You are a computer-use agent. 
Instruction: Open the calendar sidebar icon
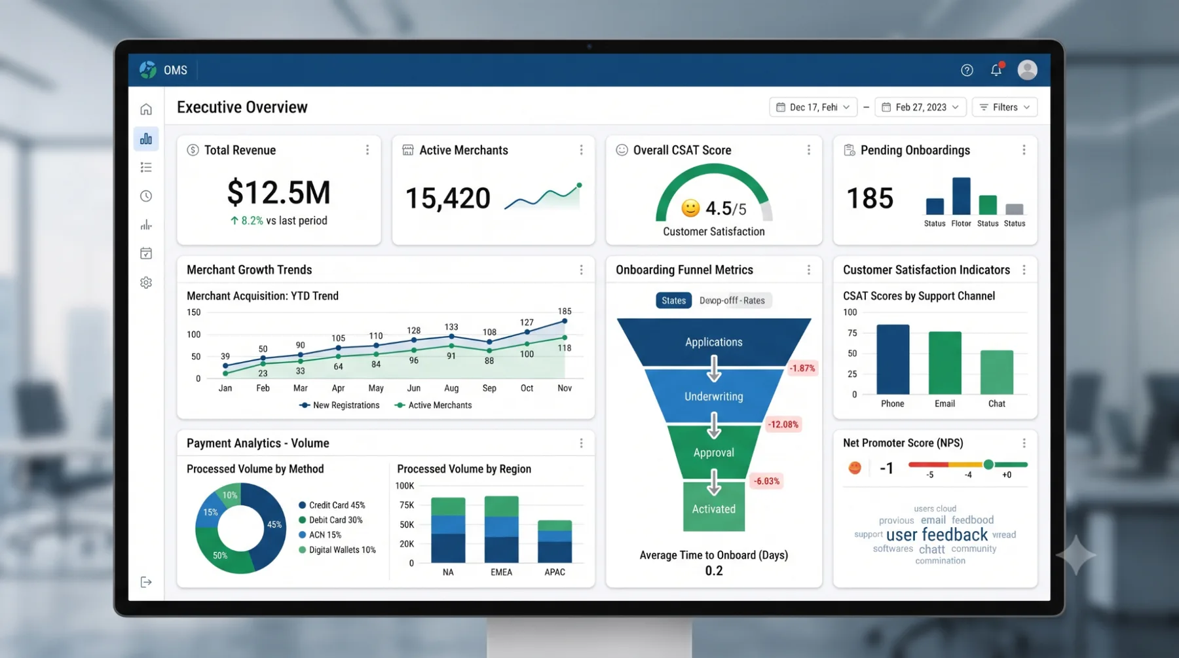[x=146, y=253]
